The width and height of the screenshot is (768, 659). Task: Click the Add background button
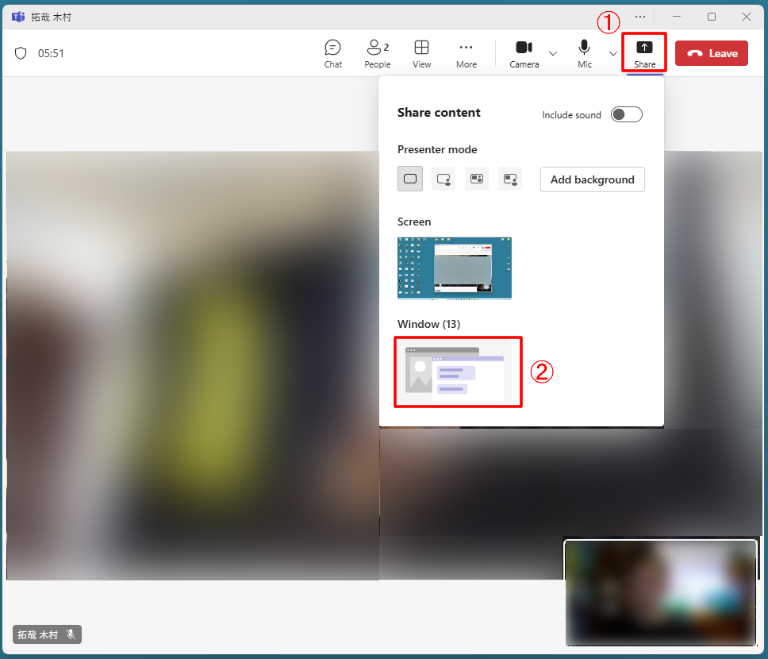(592, 179)
